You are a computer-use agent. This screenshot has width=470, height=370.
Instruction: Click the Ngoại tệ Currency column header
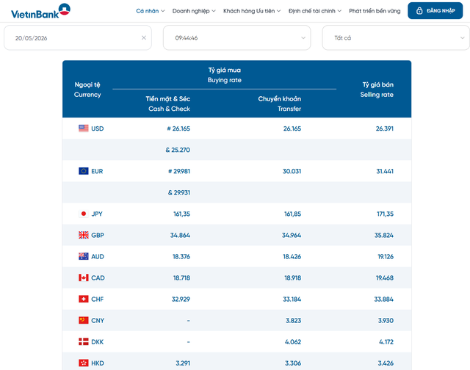87,90
